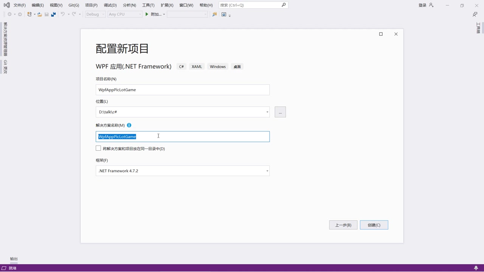
Task: Click the status bar ready icon
Action: pyautogui.click(x=4, y=268)
